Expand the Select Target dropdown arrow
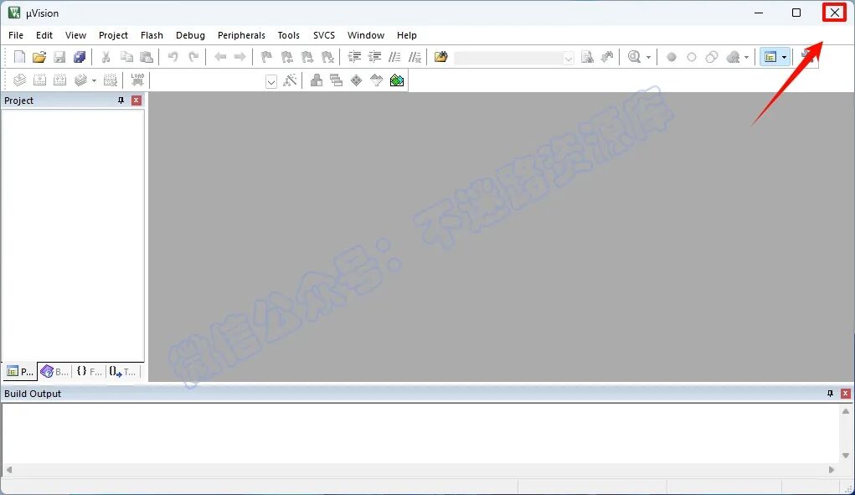Screen dimensions: 855x495 (x=271, y=82)
